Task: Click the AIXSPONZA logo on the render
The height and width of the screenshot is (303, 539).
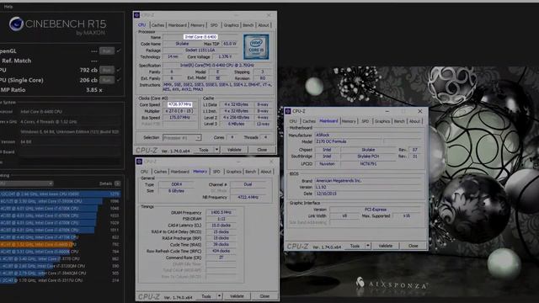Action: pyautogui.click(x=392, y=284)
